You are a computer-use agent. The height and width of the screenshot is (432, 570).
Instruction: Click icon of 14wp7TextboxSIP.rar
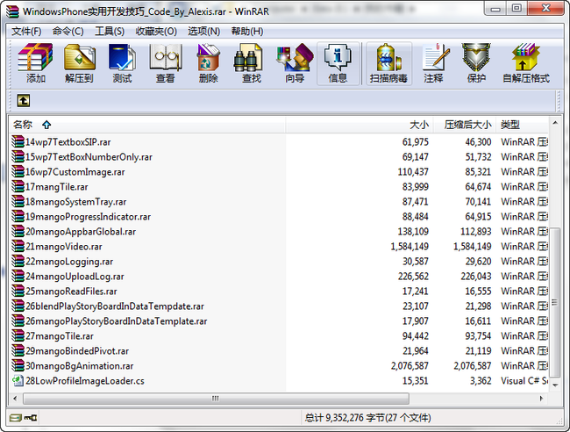(18, 141)
